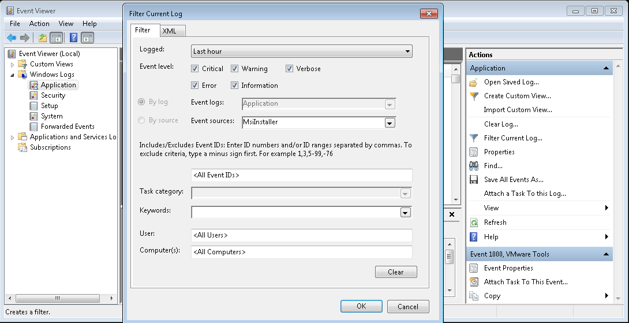The height and width of the screenshot is (323, 629).
Task: Click the System log icon in tree
Action: (34, 116)
